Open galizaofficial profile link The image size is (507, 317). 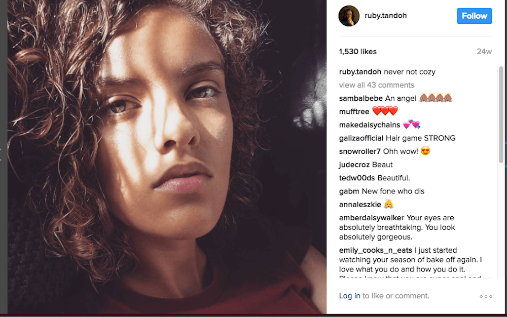point(361,138)
